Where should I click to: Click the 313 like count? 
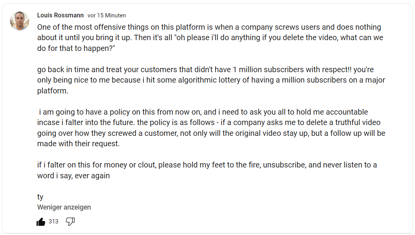point(54,221)
